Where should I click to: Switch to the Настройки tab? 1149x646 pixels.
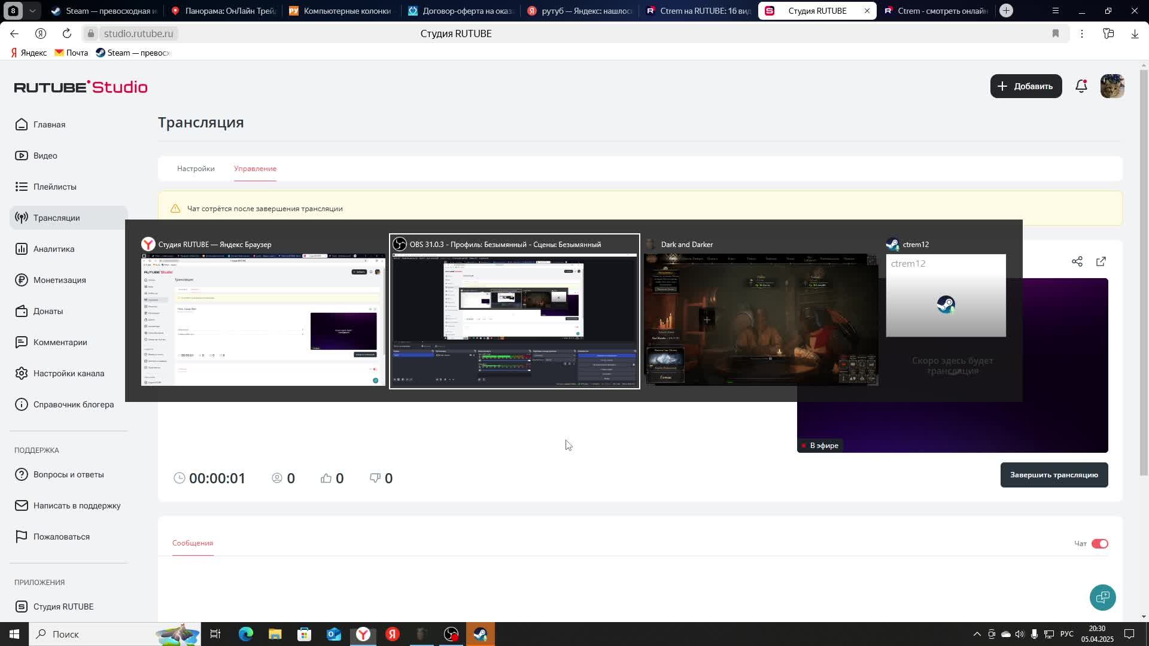[x=196, y=169]
